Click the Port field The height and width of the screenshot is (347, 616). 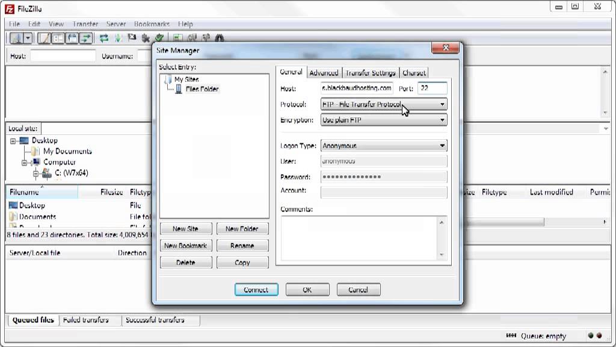(432, 88)
